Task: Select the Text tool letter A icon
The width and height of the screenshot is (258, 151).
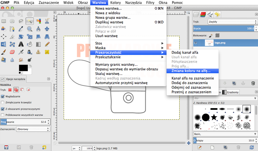Action: pos(21,44)
